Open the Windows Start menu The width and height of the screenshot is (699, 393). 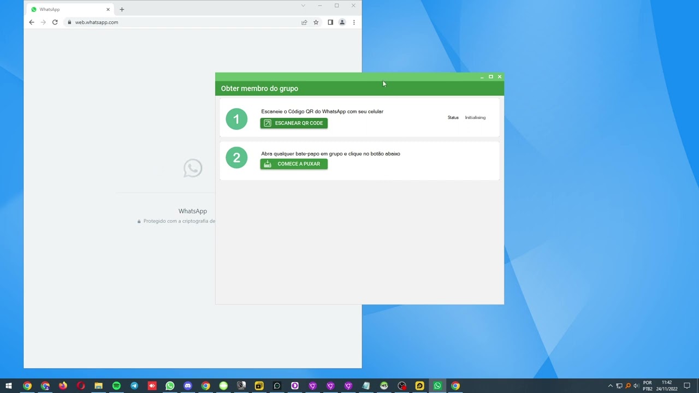click(x=9, y=386)
